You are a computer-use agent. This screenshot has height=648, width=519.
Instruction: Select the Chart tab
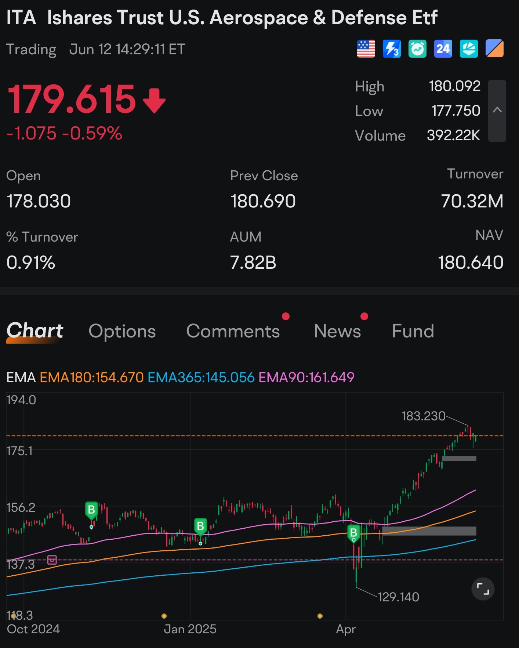tap(35, 331)
